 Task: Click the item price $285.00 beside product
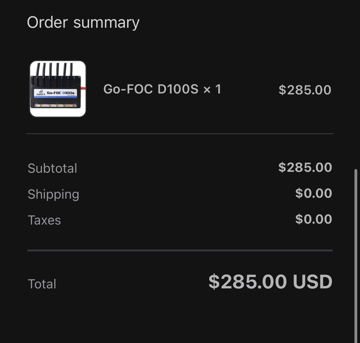tap(305, 90)
